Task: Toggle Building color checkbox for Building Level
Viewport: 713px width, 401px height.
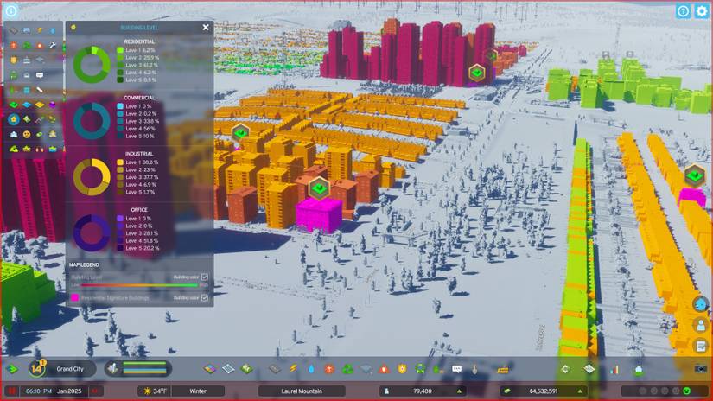Action: click(x=205, y=277)
